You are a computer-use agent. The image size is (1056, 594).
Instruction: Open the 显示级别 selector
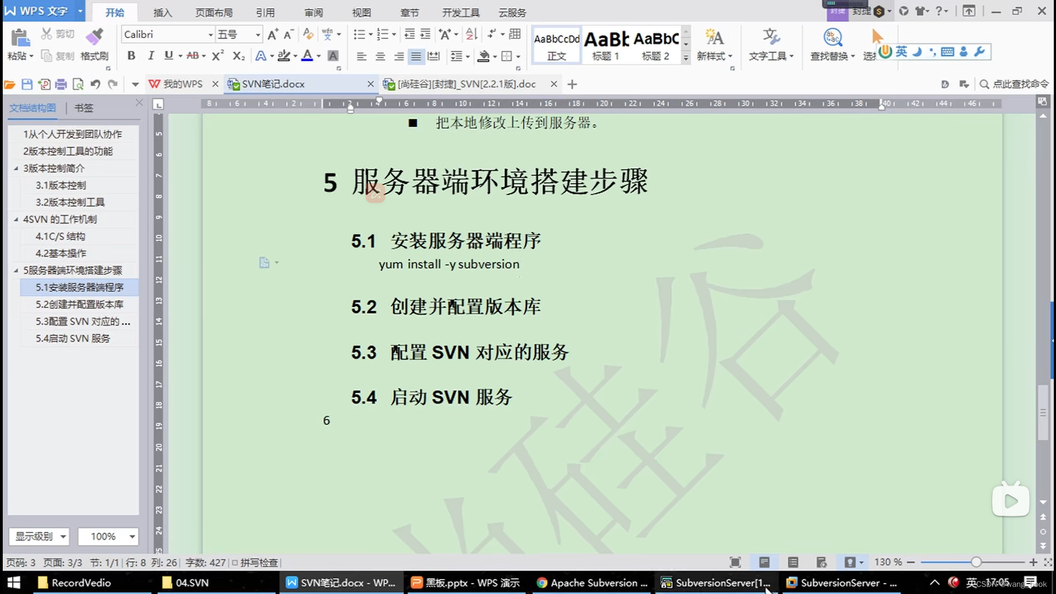[38, 536]
